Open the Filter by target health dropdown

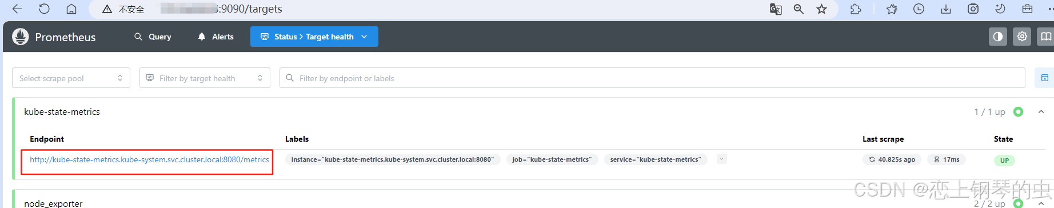[205, 78]
